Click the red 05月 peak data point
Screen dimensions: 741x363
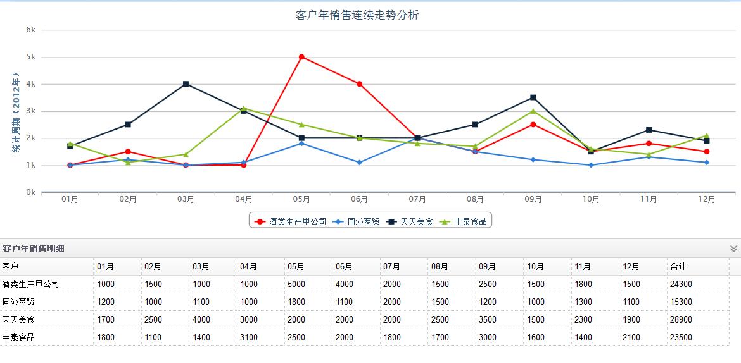pyautogui.click(x=301, y=57)
